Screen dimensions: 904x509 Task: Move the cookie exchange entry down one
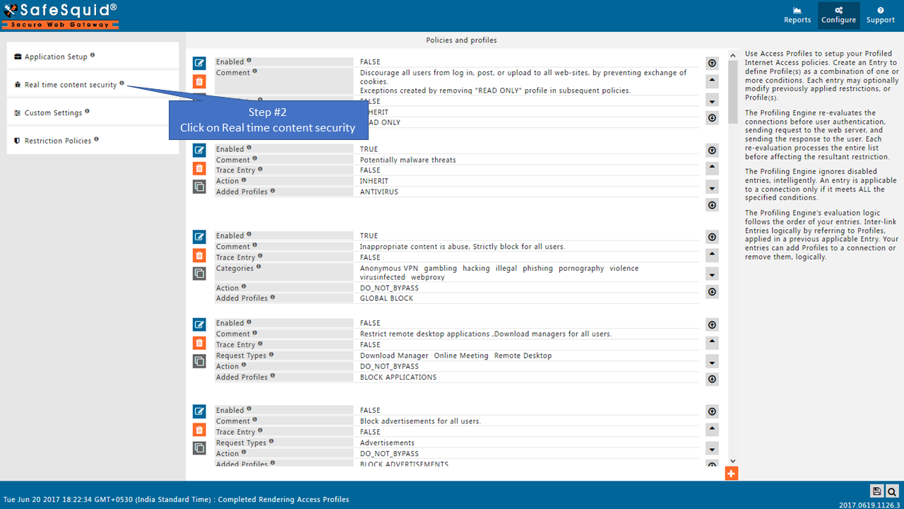712,100
